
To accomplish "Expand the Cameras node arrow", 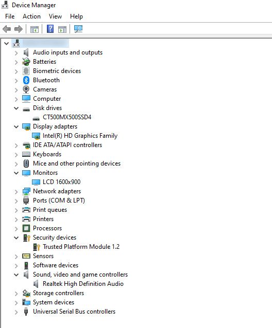I will (16, 90).
